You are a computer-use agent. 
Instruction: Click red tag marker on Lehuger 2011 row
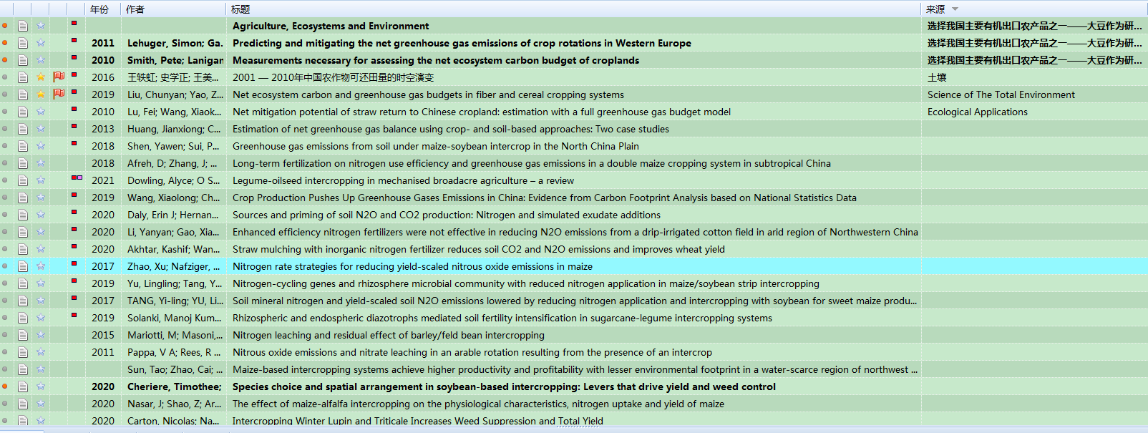(x=74, y=40)
